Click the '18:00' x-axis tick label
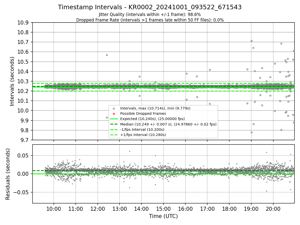The height and width of the screenshot is (225, 300). (229, 209)
